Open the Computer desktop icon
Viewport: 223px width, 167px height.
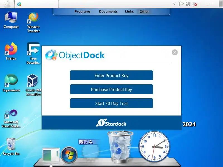(x=11, y=20)
